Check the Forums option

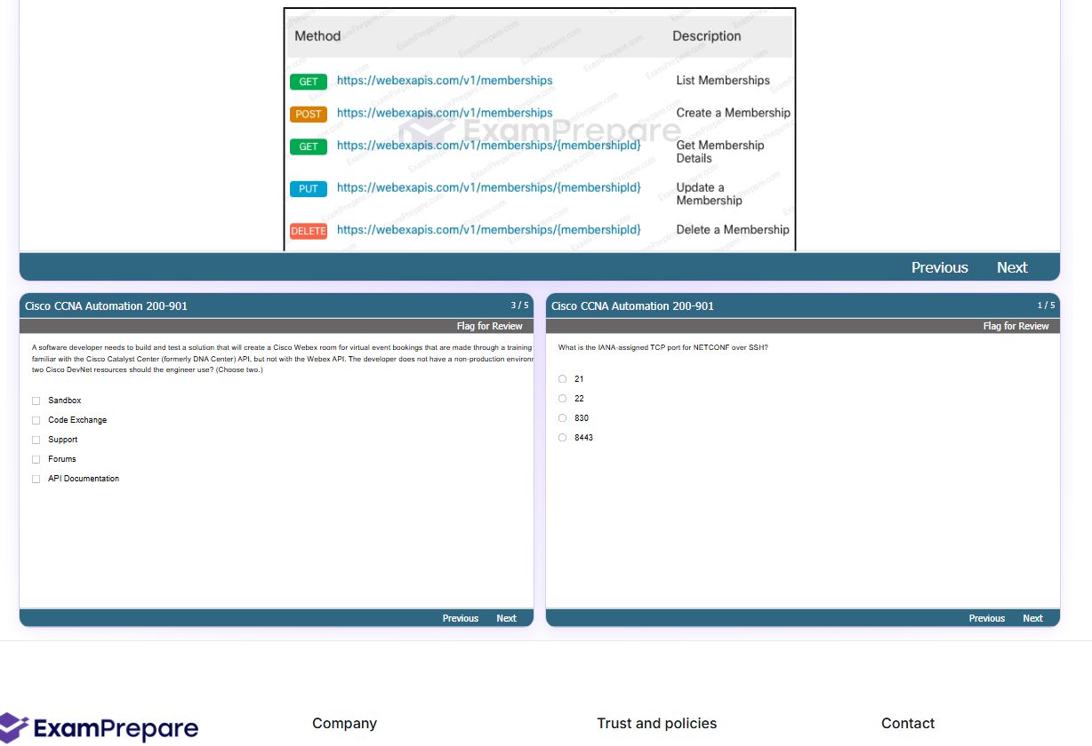[36, 459]
